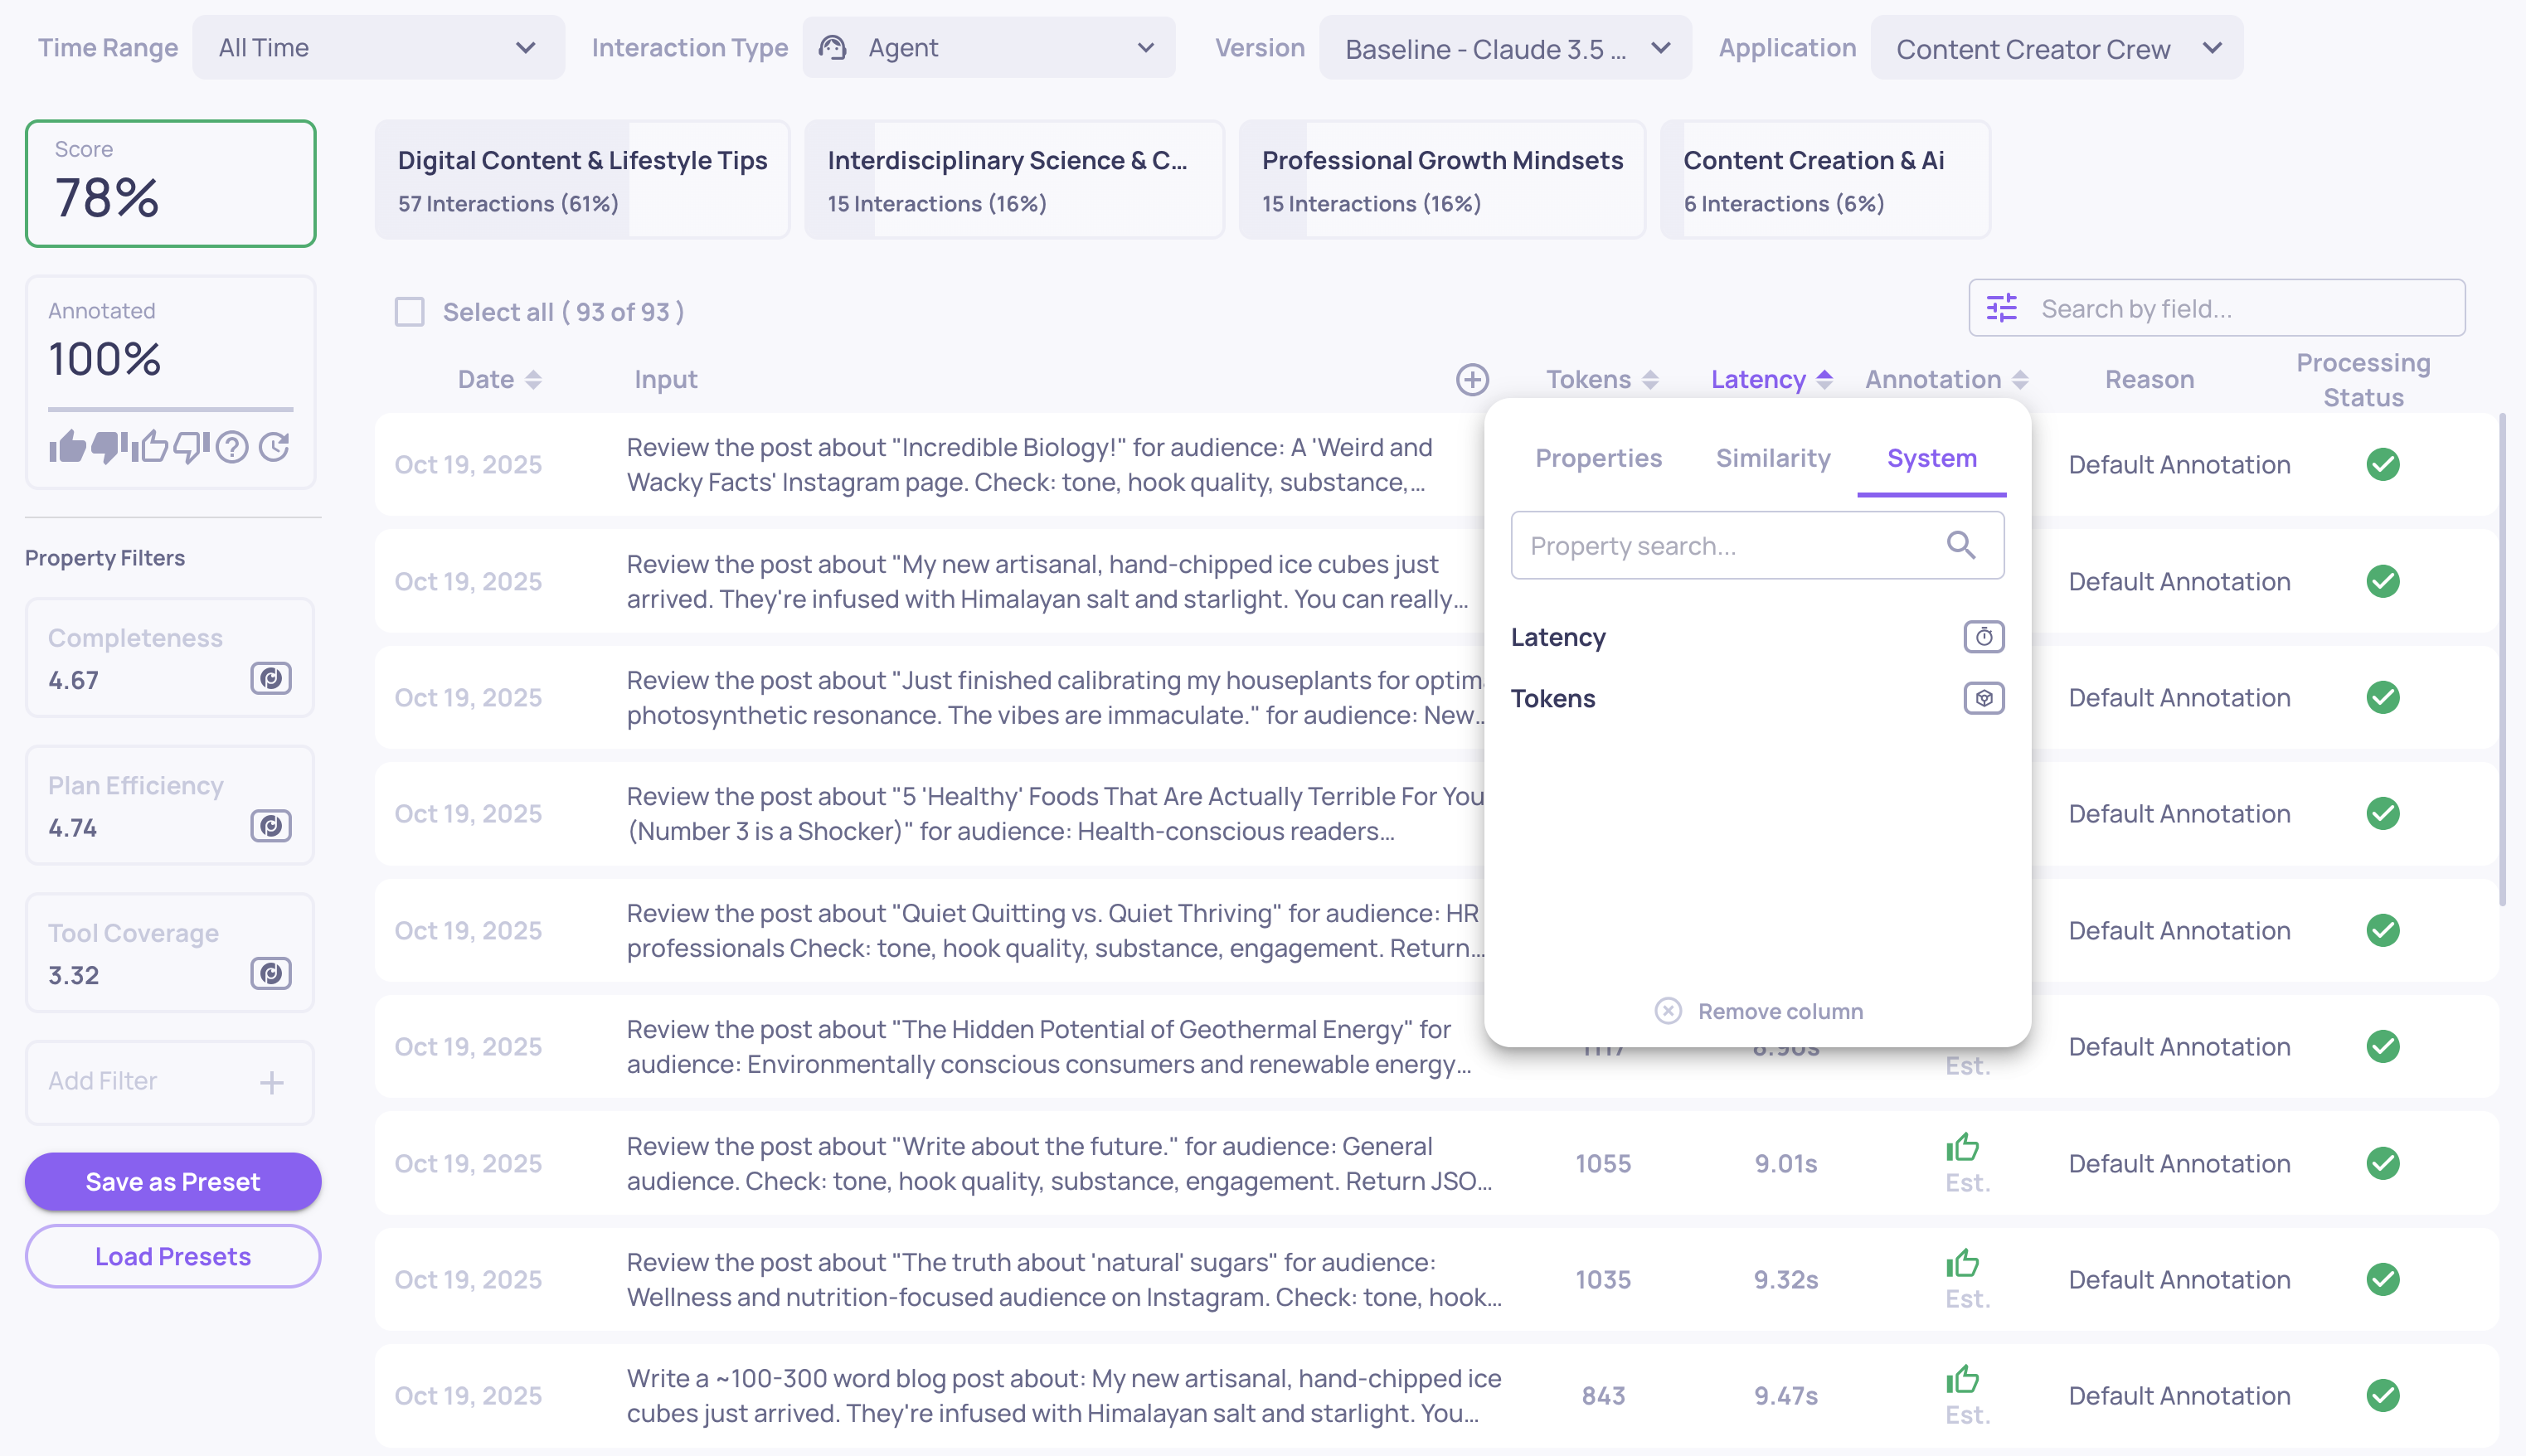Click the Completeness property filter icon
Screen dimensions: 2526x1456
pos(270,679)
